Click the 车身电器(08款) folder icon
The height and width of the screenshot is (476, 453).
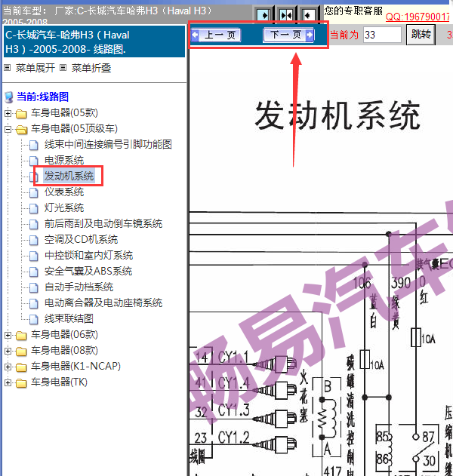[21, 352]
